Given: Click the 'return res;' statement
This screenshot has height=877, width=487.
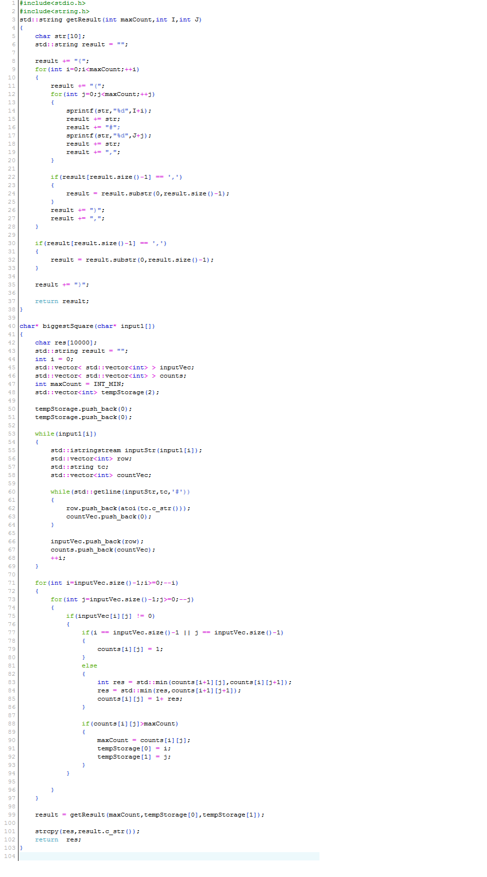Looking at the screenshot, I should 58,840.
